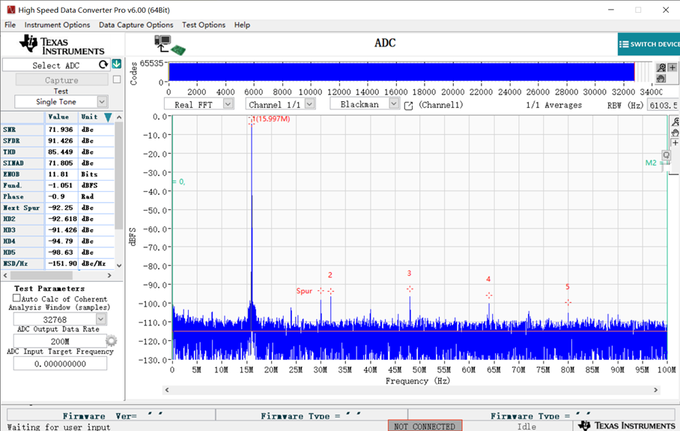Click the ADC Input Target Frequency field

[x=60, y=364]
